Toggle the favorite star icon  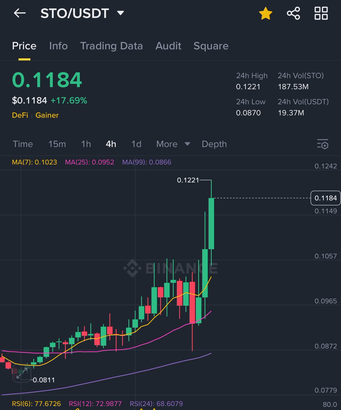(265, 14)
